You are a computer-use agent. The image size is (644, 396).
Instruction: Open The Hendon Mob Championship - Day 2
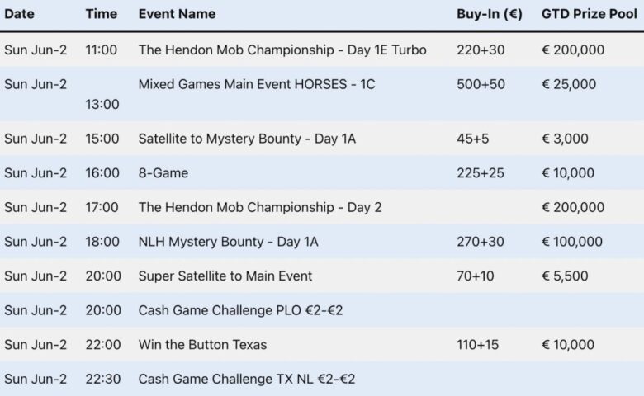pos(260,207)
